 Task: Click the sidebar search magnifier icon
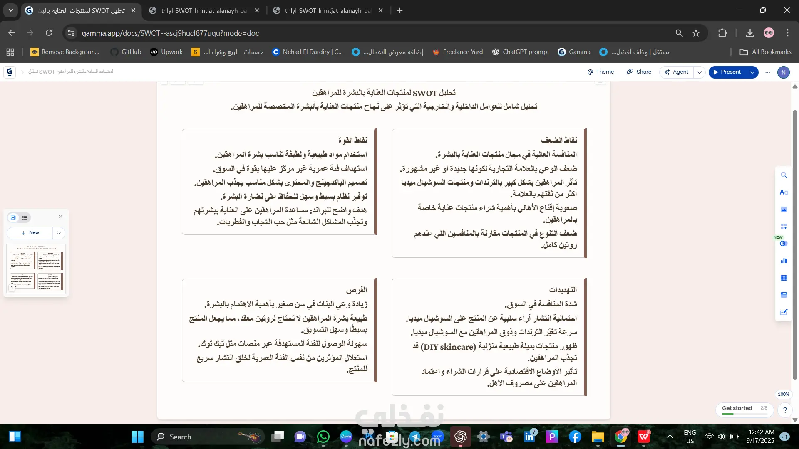(x=784, y=175)
